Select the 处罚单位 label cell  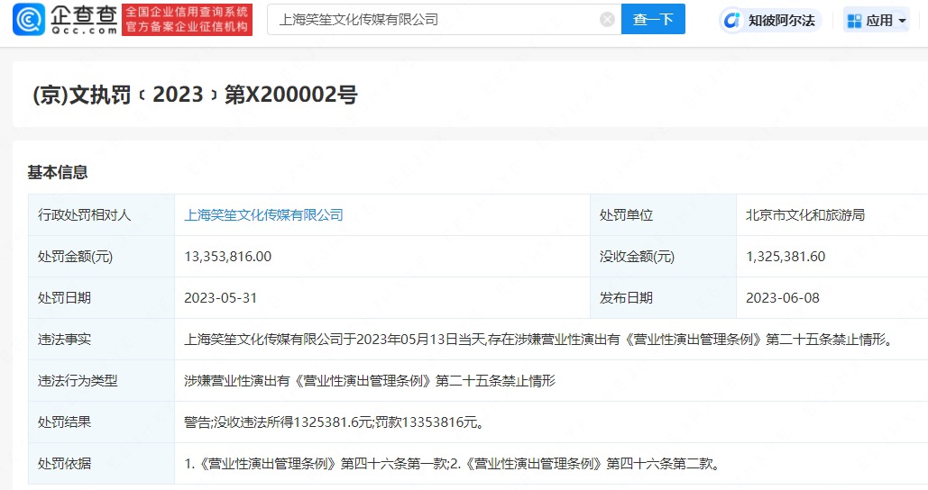[x=663, y=214]
